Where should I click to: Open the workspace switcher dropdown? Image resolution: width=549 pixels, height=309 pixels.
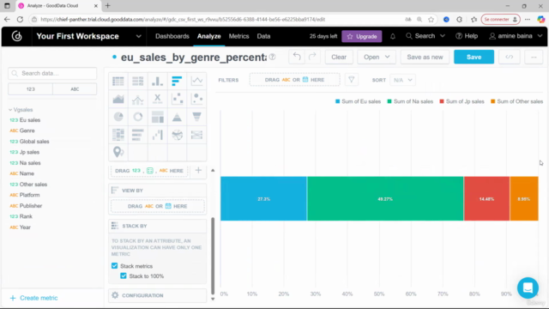click(x=139, y=36)
